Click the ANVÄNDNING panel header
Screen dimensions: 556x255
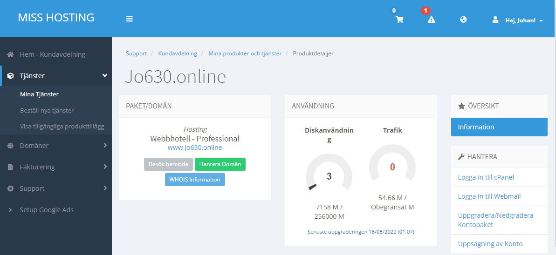(x=361, y=106)
